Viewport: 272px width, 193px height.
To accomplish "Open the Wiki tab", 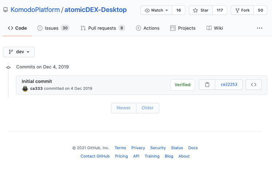I will click(215, 28).
